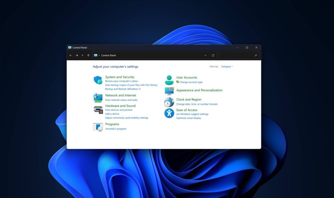Click the Programs category icon

[98, 127]
